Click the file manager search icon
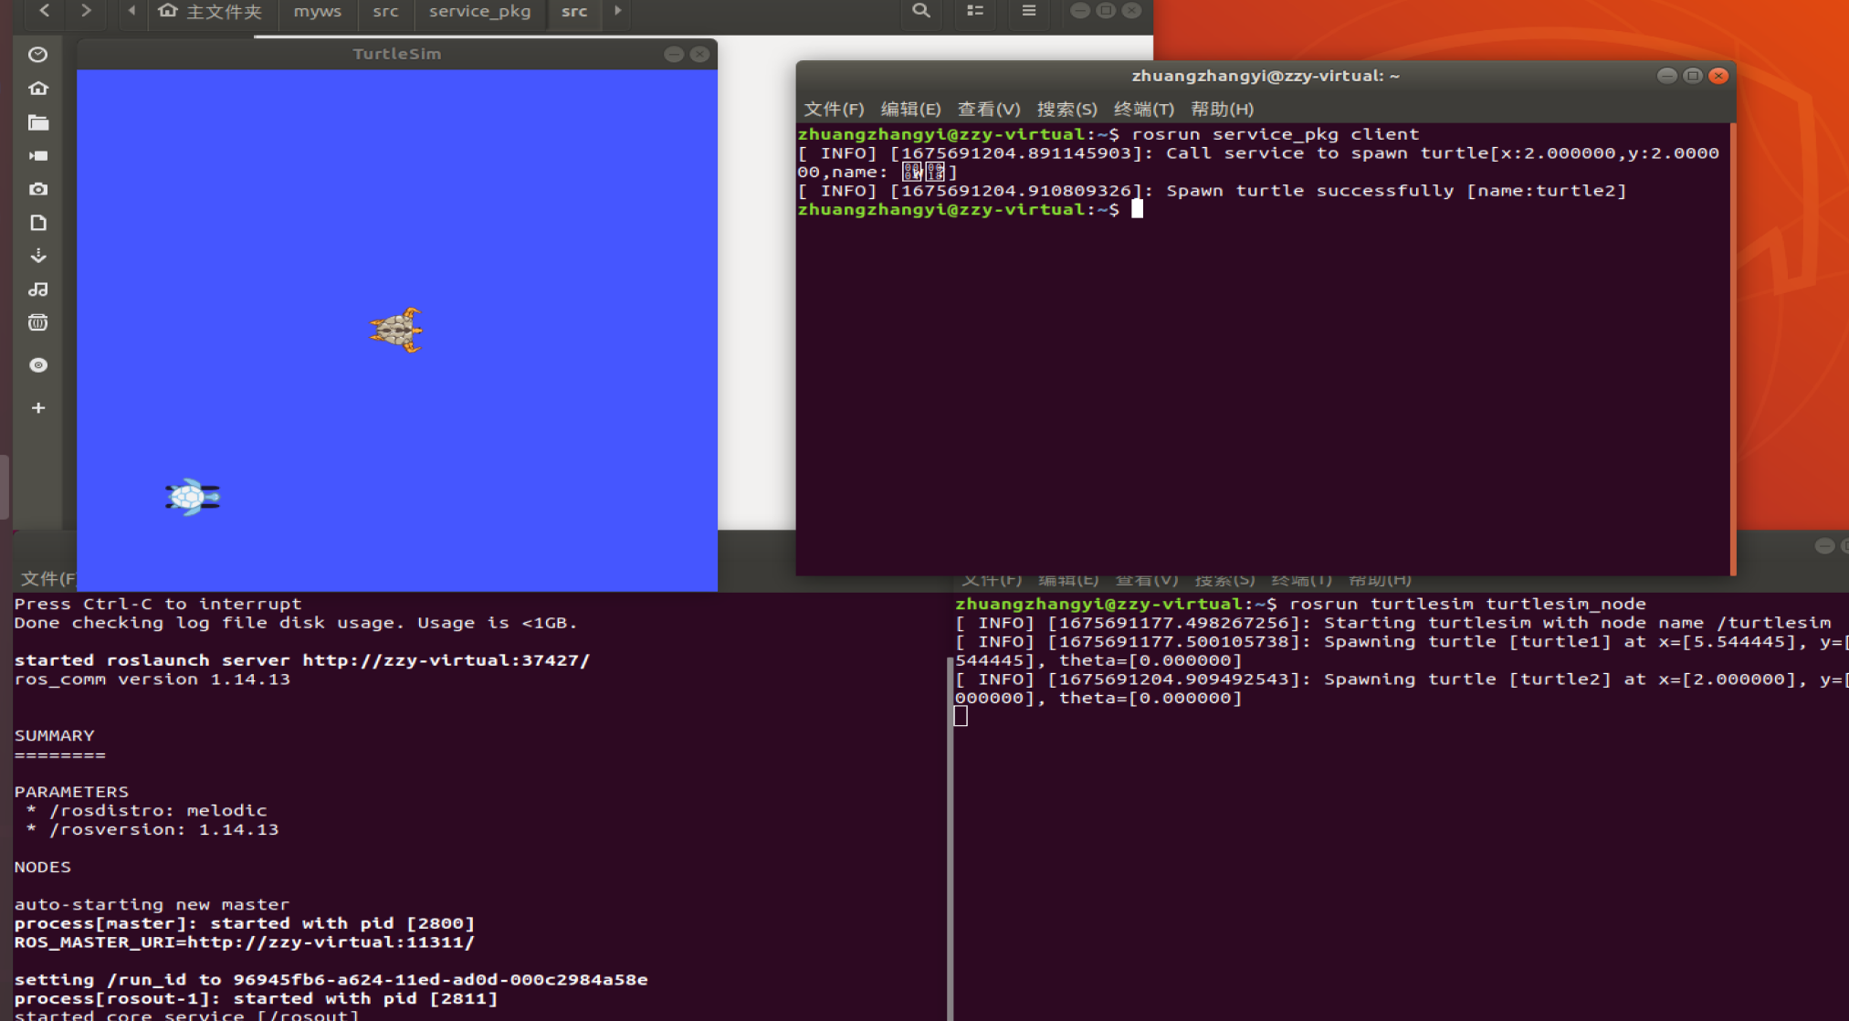Image resolution: width=1849 pixels, height=1021 pixels. pyautogui.click(x=921, y=11)
